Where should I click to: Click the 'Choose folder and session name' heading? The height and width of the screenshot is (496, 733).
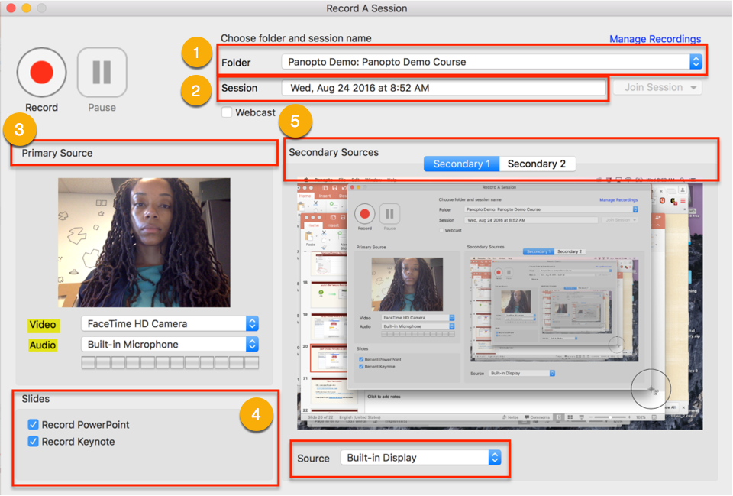tap(296, 38)
